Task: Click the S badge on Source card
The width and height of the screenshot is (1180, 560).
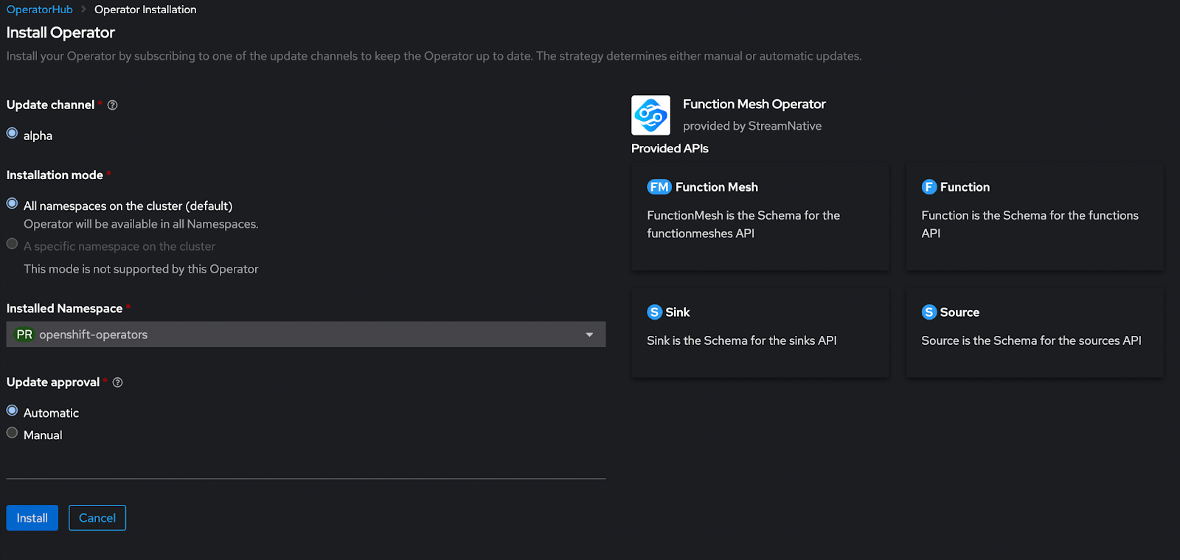Action: [929, 312]
